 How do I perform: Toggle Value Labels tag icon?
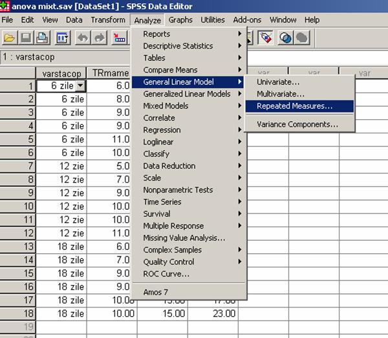click(266, 38)
